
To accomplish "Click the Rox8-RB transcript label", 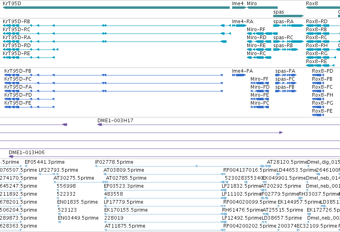I will click(316, 30).
